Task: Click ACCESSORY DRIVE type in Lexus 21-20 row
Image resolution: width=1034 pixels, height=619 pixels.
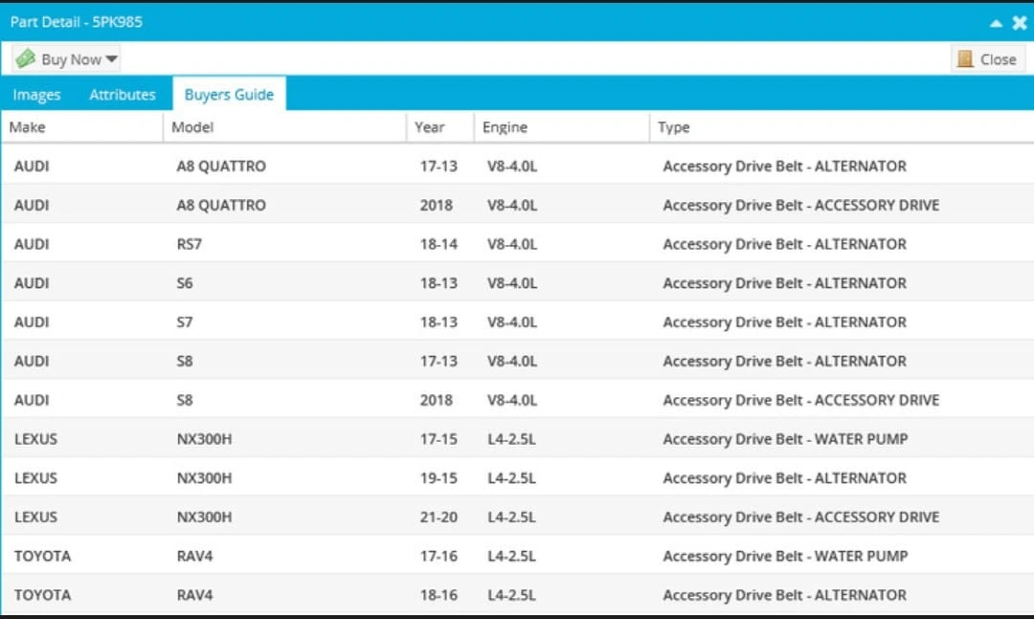Action: [x=877, y=517]
